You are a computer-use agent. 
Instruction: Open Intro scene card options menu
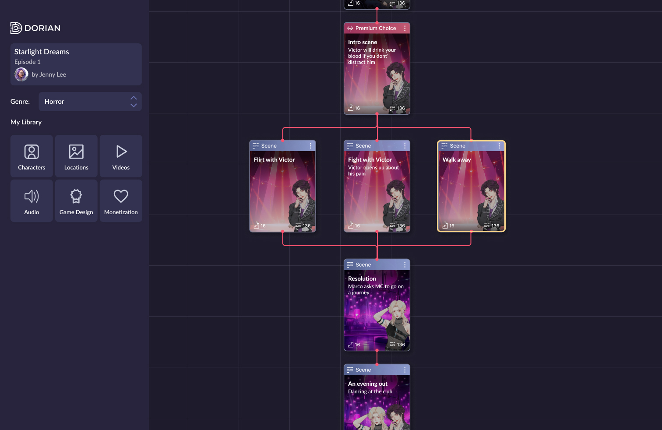click(x=405, y=28)
